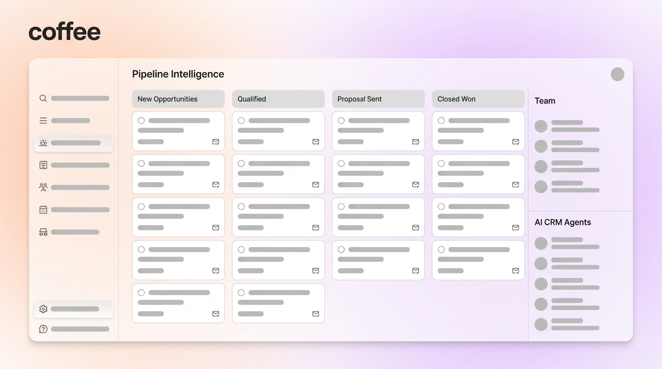Viewport: 662px width, 369px height.
Task: Open the kanban board sidebar icon
Action: click(43, 165)
